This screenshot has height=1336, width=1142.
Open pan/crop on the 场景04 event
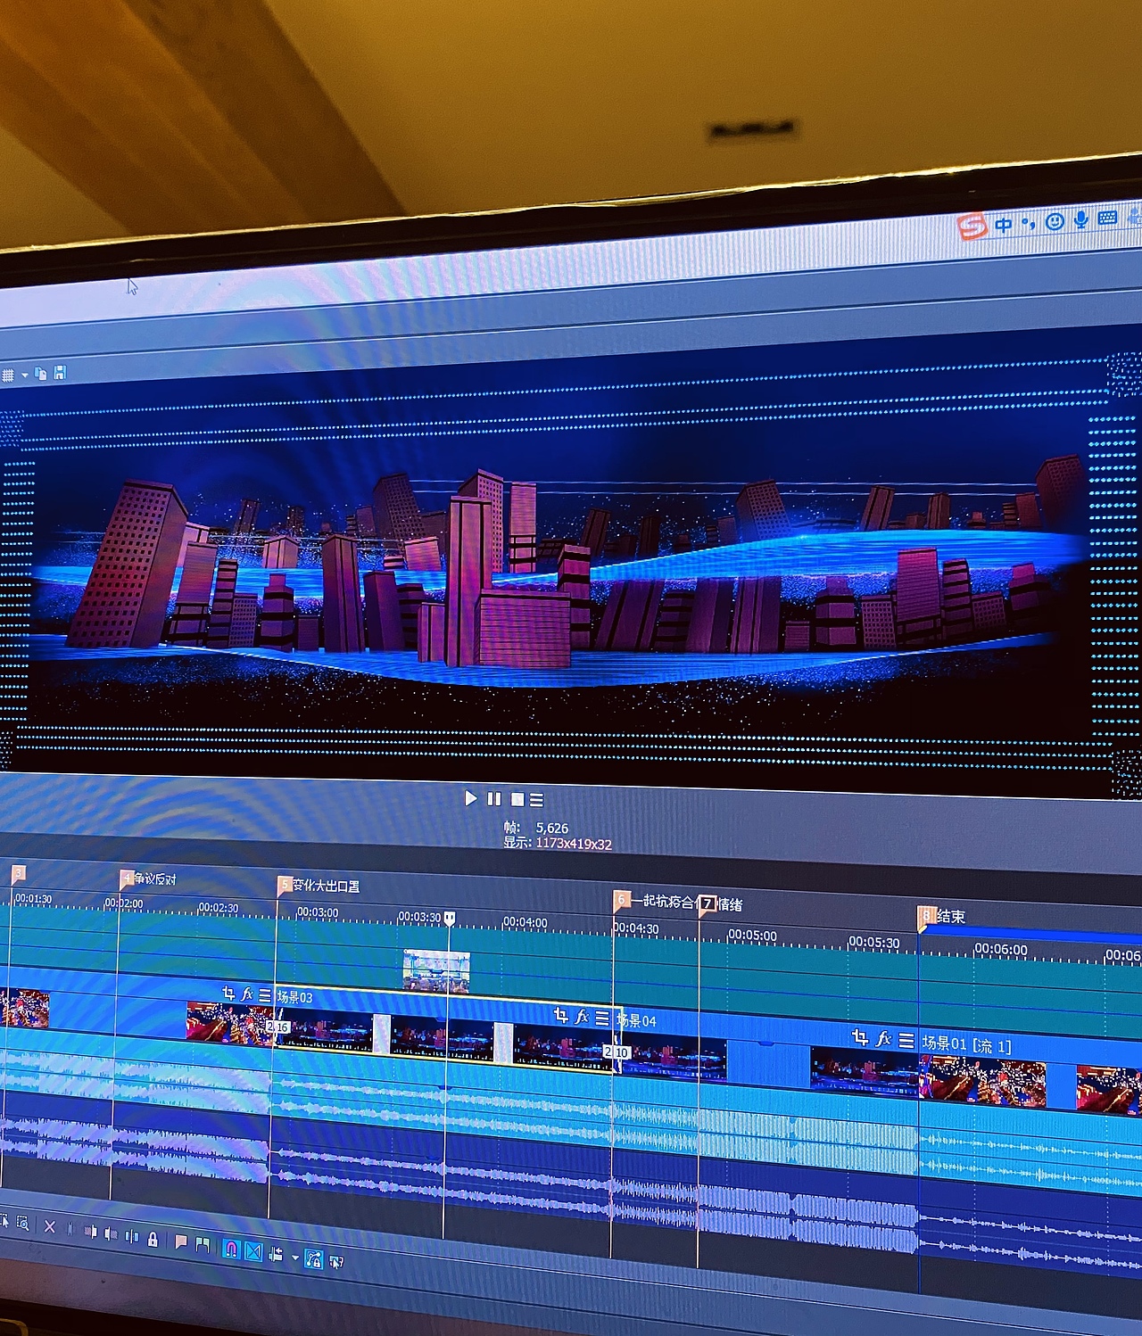561,1015
